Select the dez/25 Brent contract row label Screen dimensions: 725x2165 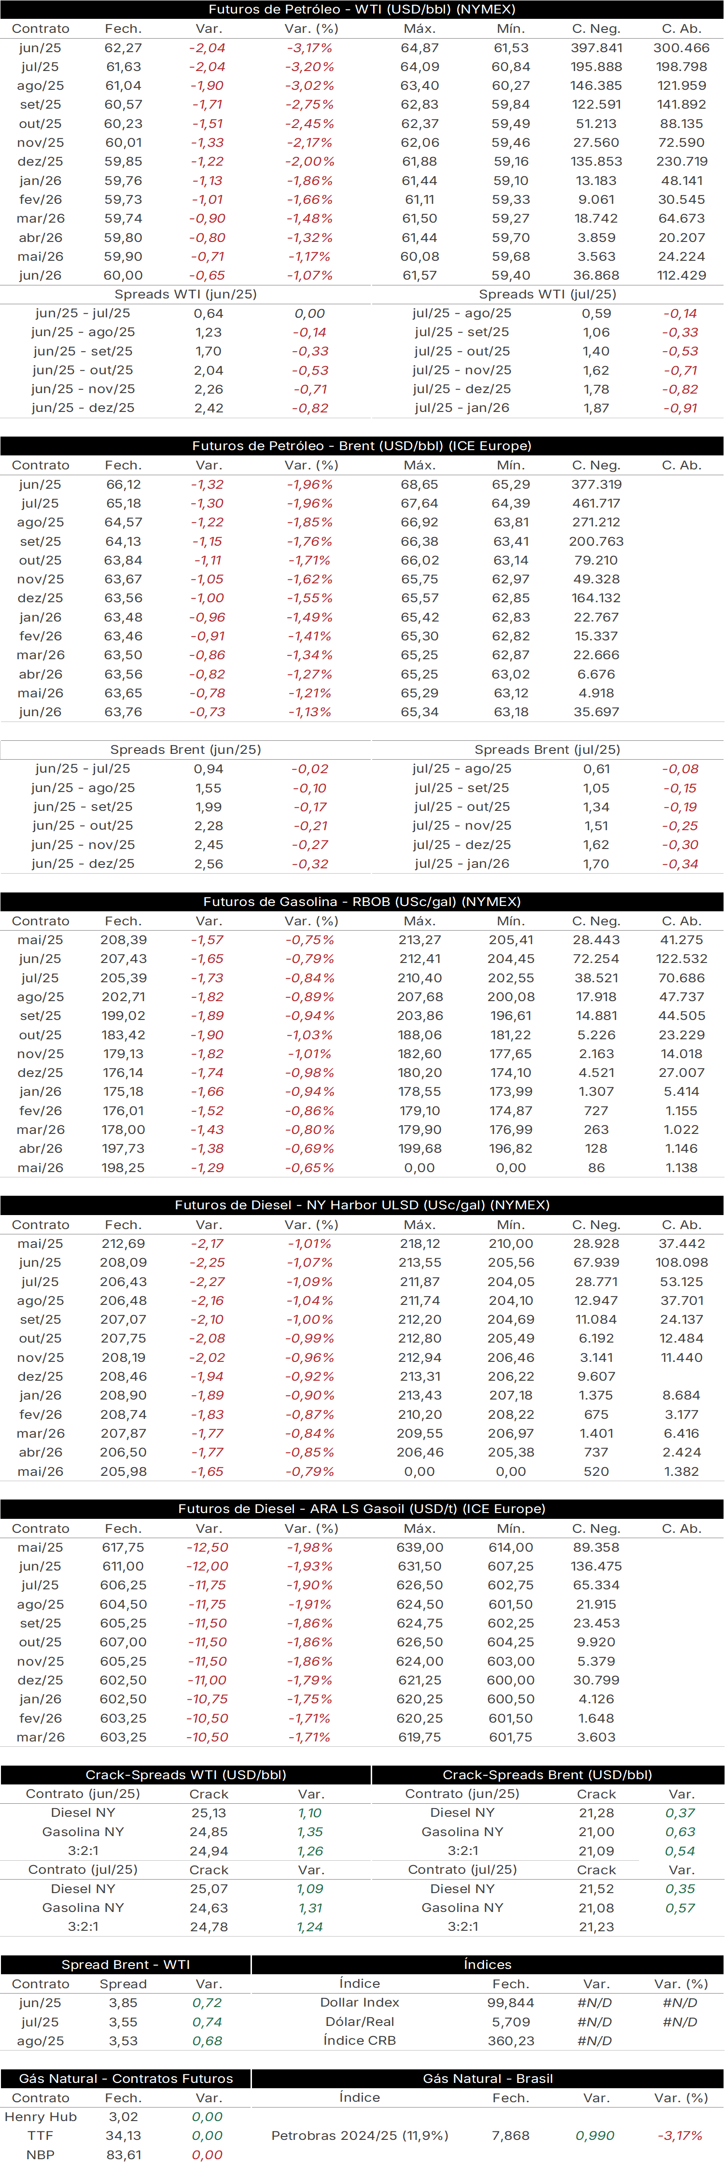click(41, 598)
